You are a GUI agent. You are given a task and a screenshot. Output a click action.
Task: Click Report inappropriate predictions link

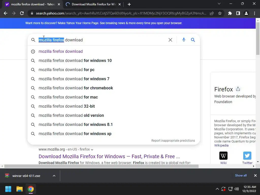click(x=173, y=141)
